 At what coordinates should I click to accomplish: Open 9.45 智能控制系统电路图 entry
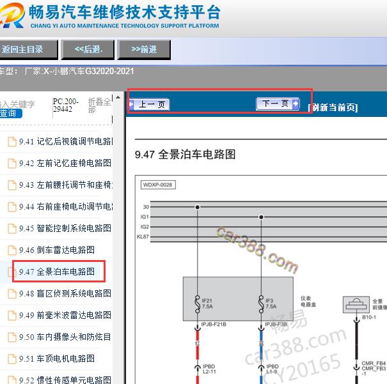pos(65,228)
